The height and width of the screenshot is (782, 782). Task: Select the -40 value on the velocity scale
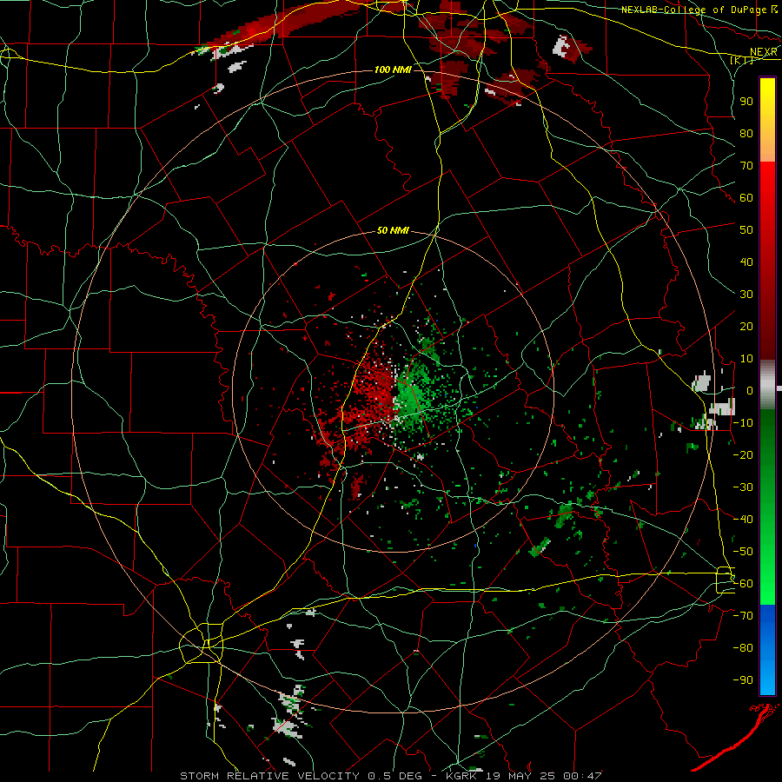[743, 520]
